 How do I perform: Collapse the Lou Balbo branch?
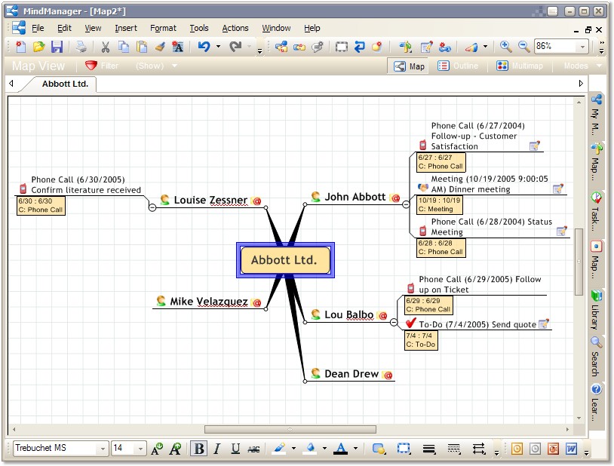point(394,322)
